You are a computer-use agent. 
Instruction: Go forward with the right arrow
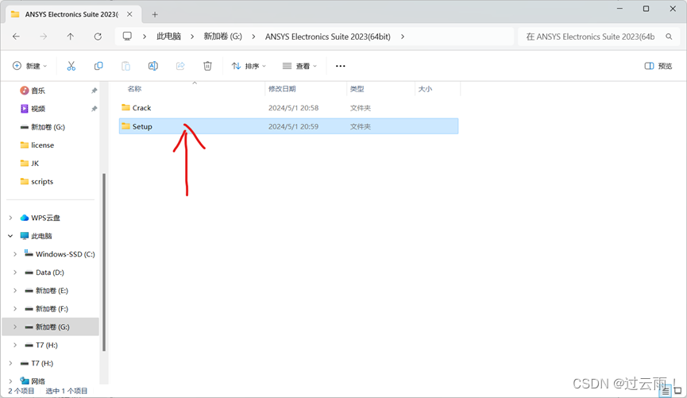coord(44,37)
